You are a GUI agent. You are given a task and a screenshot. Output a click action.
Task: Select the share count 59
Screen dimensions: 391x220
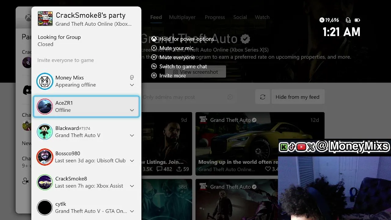coord(183,169)
